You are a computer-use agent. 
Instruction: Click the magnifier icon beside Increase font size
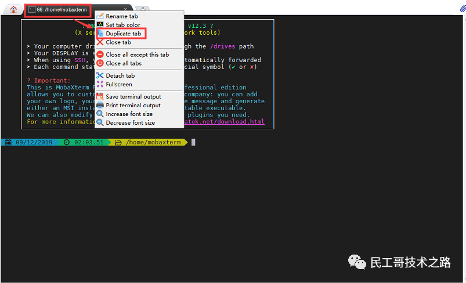100,114
